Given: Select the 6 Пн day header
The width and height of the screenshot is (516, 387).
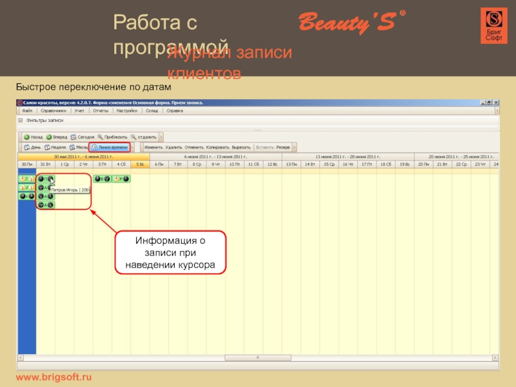Looking at the screenshot, I should [159, 164].
